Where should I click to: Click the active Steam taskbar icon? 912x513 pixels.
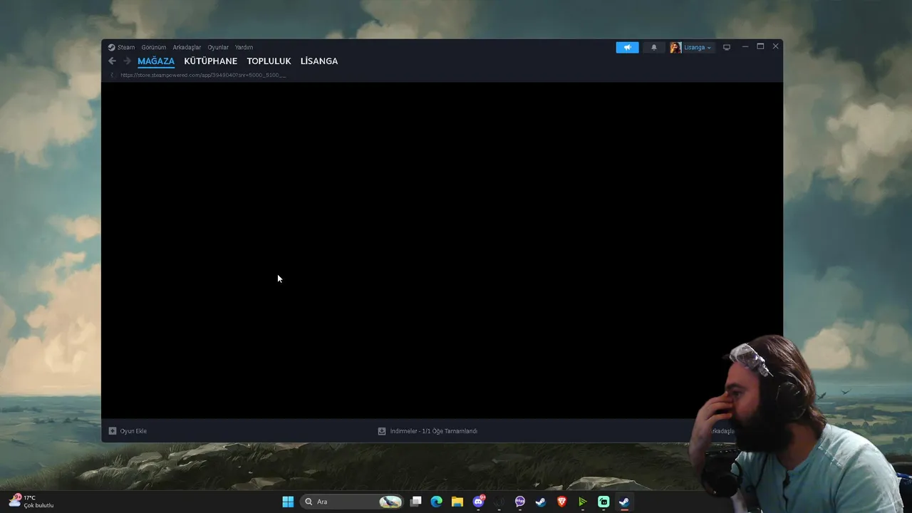[x=624, y=502]
